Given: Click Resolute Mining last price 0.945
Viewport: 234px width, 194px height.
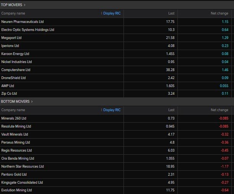Looking at the screenshot, I should (170, 126).
